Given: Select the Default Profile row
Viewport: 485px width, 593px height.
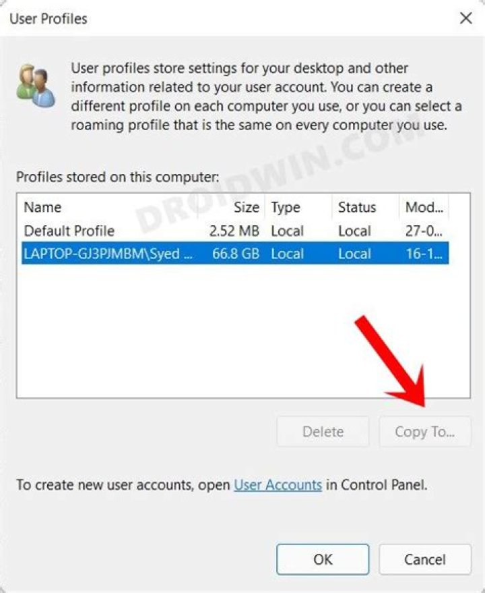Looking at the screenshot, I should pyautogui.click(x=235, y=231).
